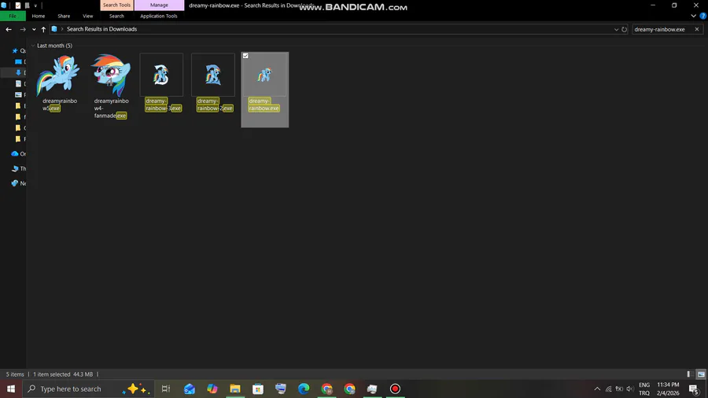
Task: Open Microsoft Store from the taskbar
Action: click(x=258, y=389)
